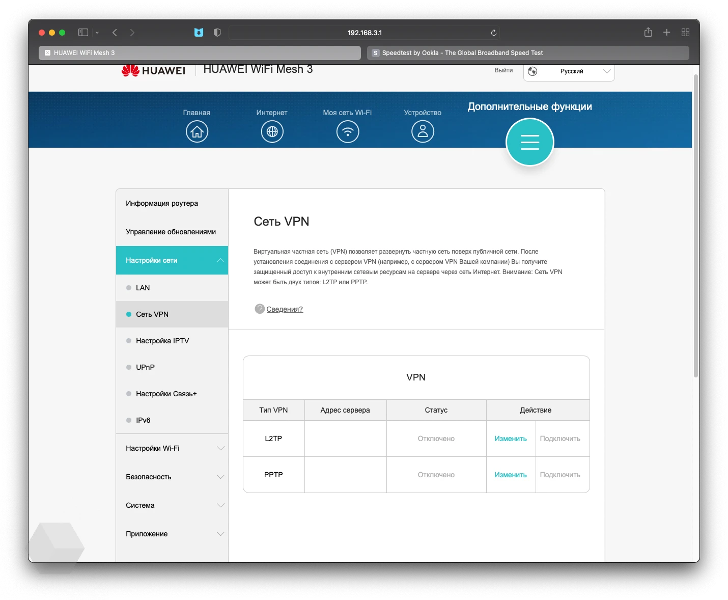
Task: Expand the Система section
Action: 172,505
